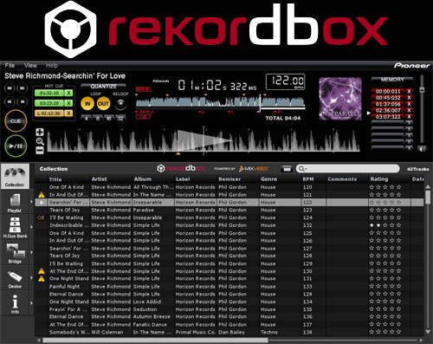Open the Bridge sidebar icon

15,253
